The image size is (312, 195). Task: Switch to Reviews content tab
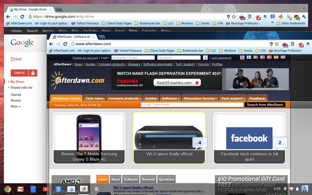148,179
